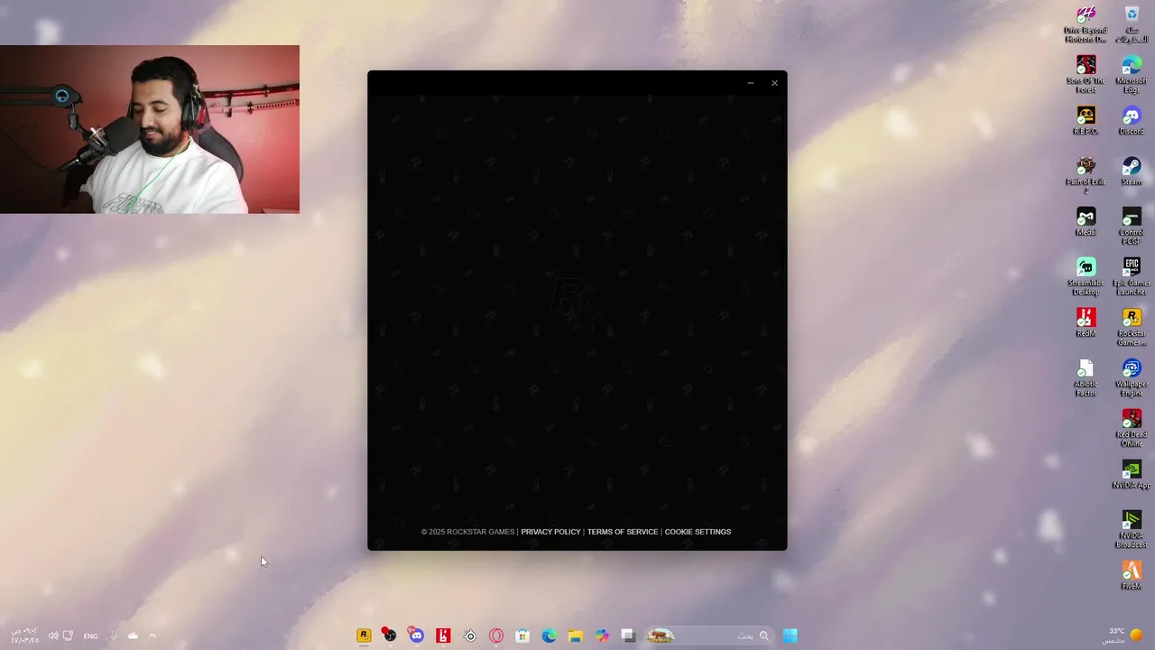This screenshot has height=650, width=1155.
Task: Open OneDrive cloud tray icon
Action: 133,636
